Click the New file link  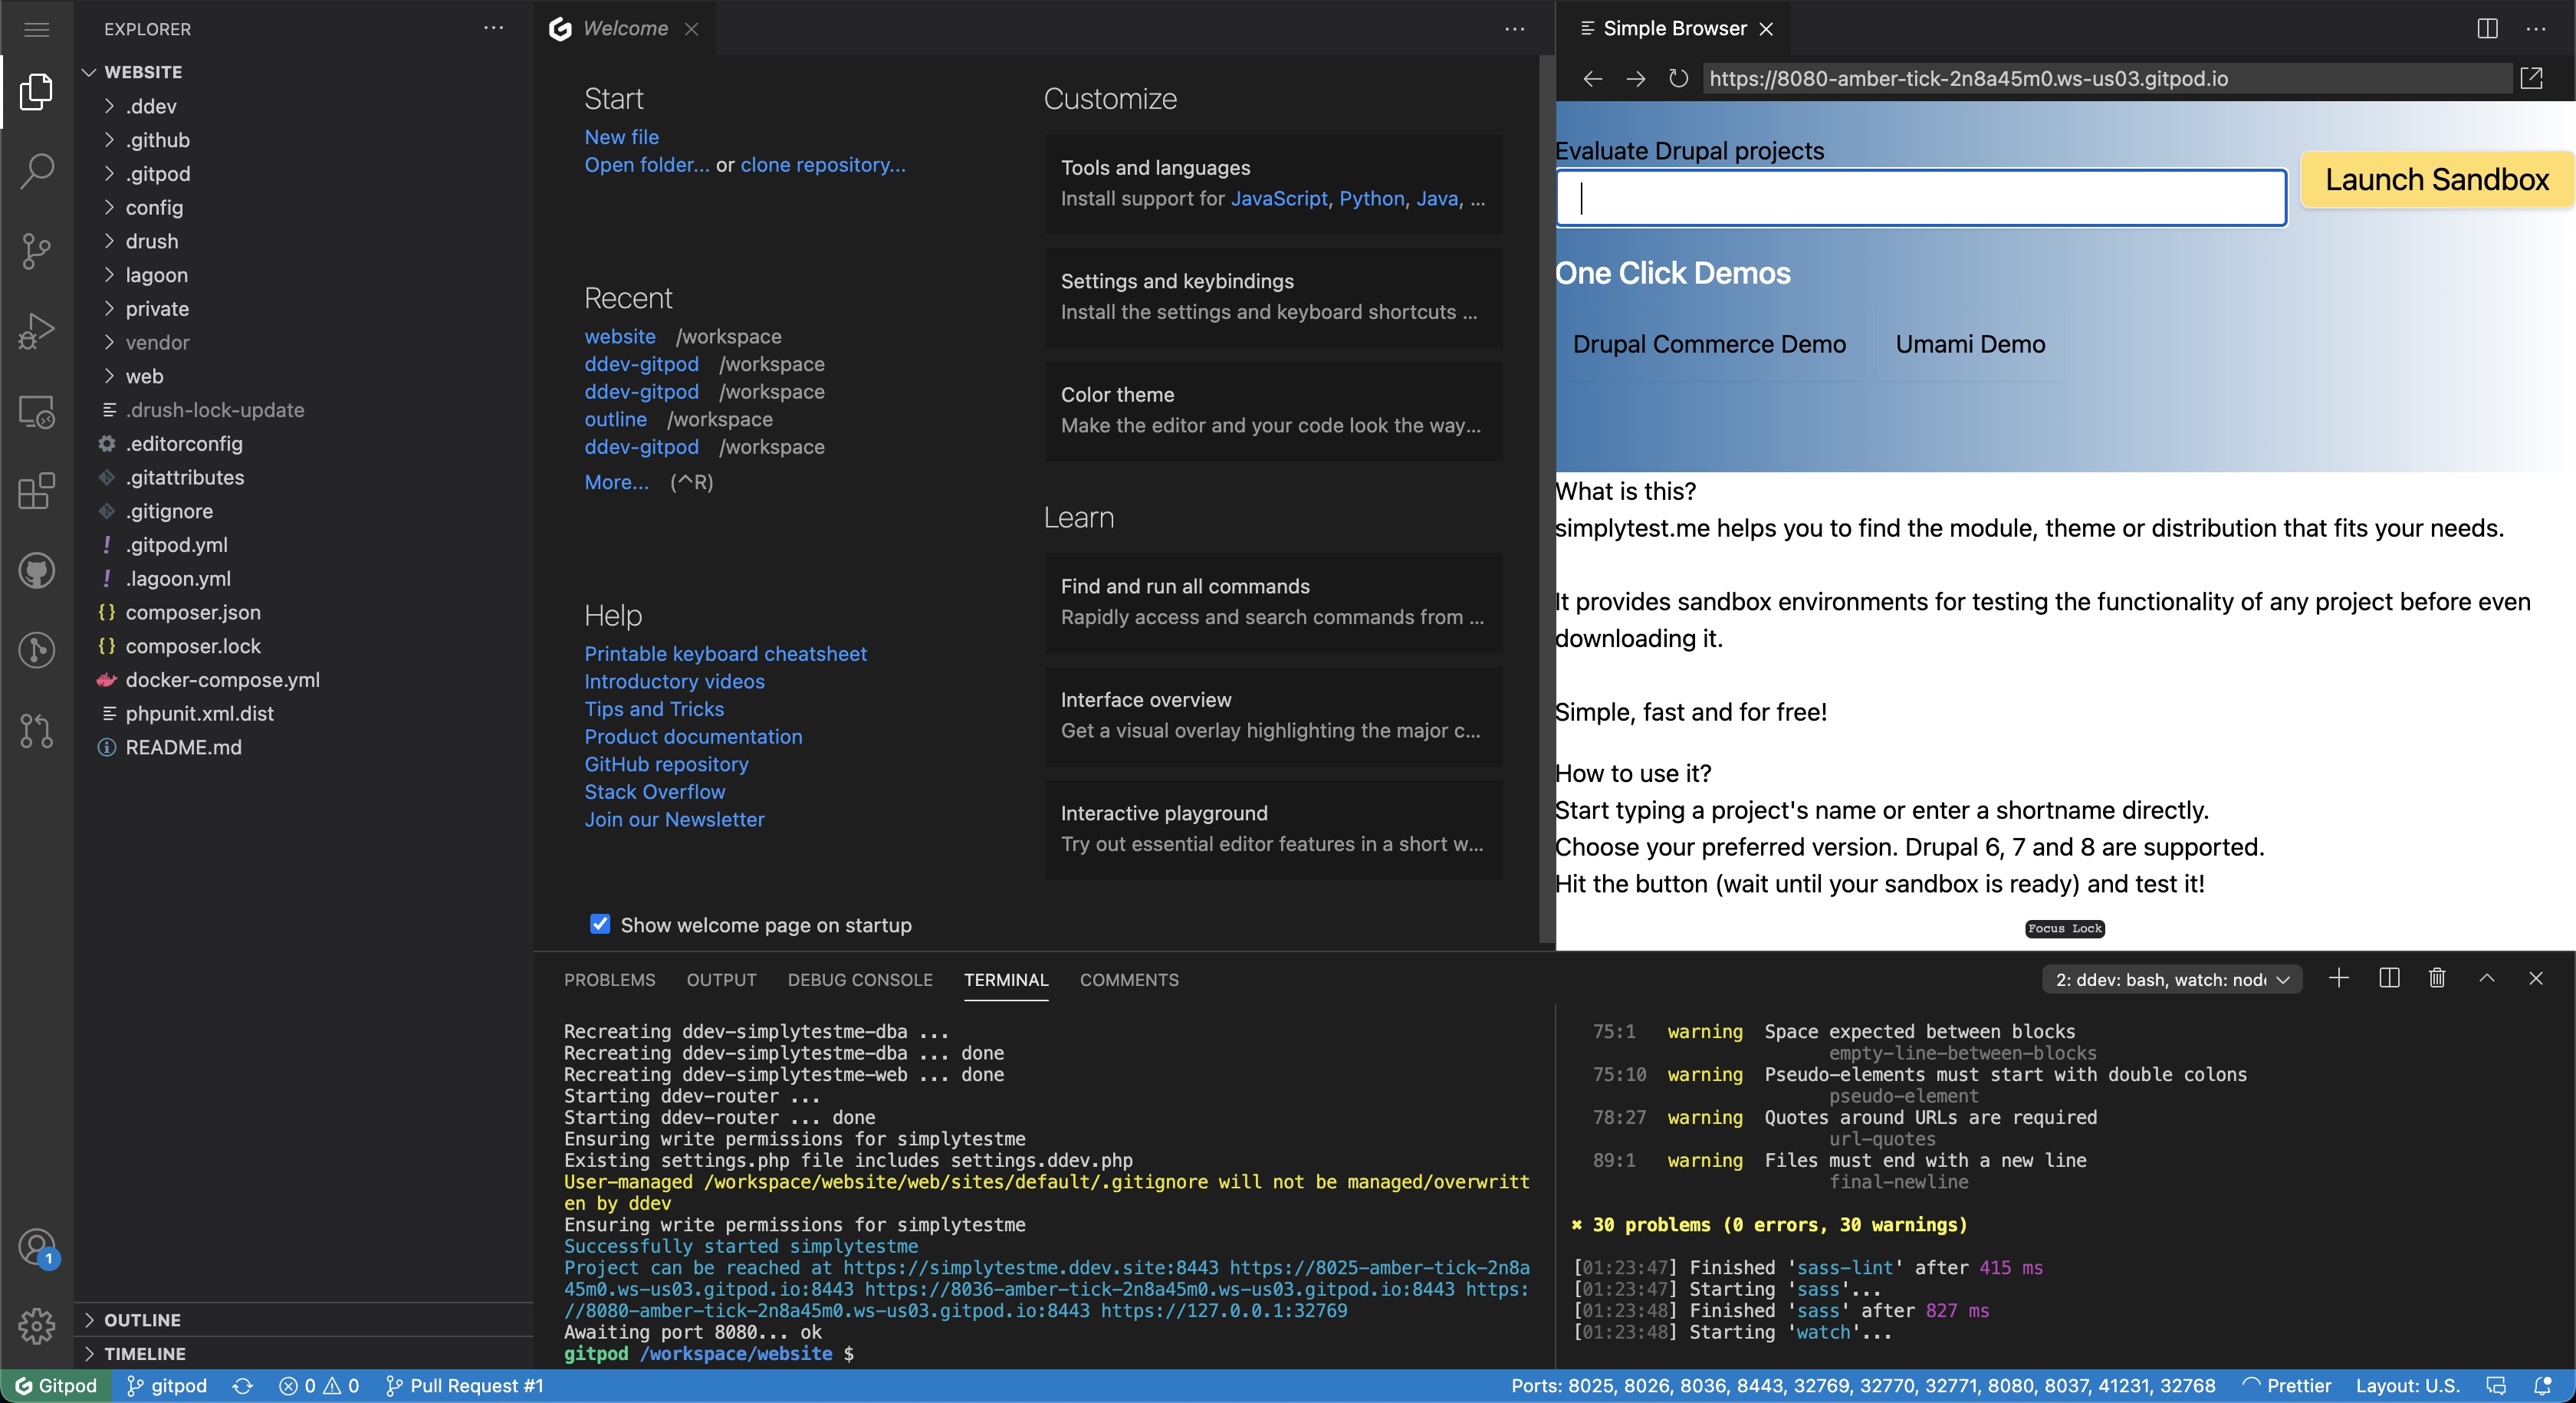coord(621,137)
